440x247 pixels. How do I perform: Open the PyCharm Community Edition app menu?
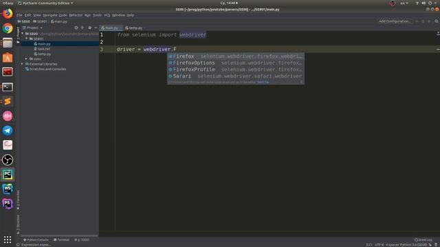click(x=45, y=3)
